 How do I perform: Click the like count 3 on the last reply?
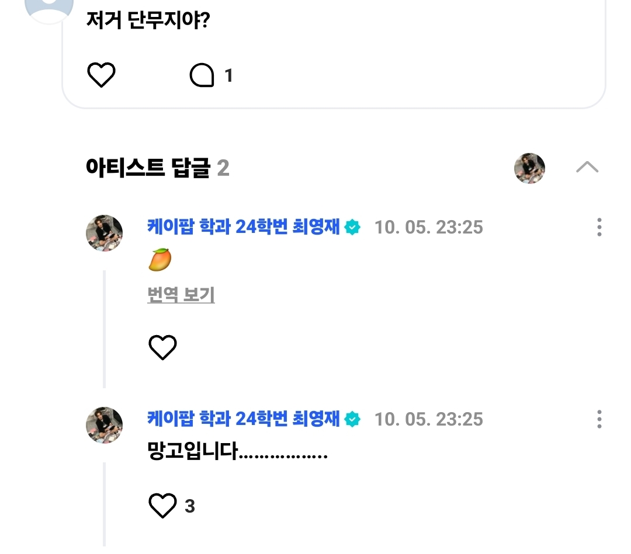click(190, 506)
